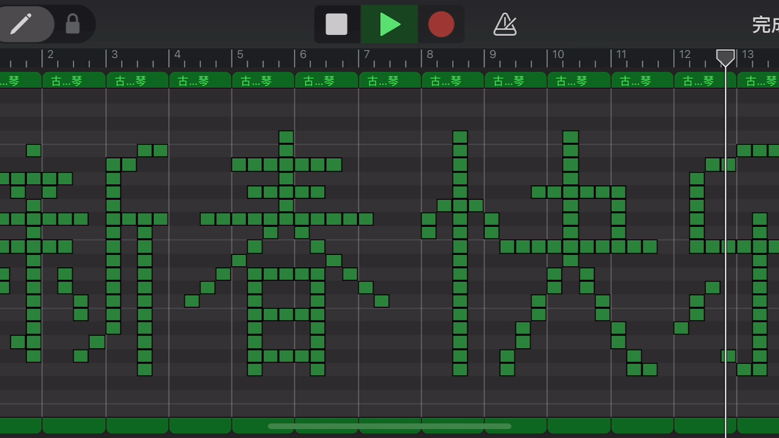Toggle the metronome icon

[x=505, y=24]
